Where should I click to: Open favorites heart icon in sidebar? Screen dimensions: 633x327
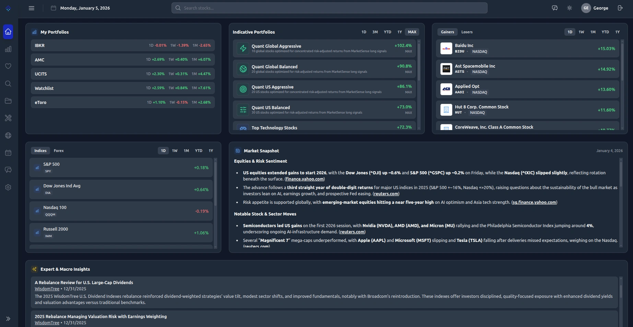pyautogui.click(x=8, y=66)
